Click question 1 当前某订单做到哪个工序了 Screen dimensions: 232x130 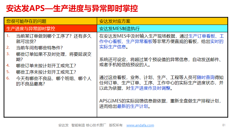[53, 39]
